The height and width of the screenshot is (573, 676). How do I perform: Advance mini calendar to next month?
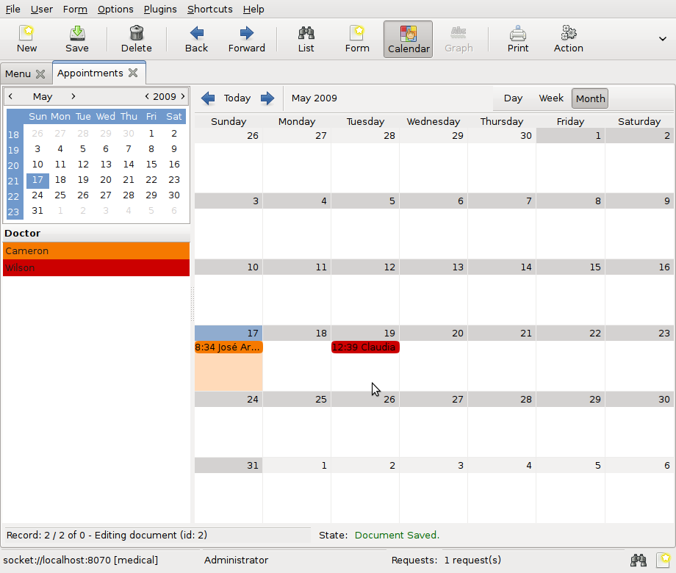click(x=73, y=96)
